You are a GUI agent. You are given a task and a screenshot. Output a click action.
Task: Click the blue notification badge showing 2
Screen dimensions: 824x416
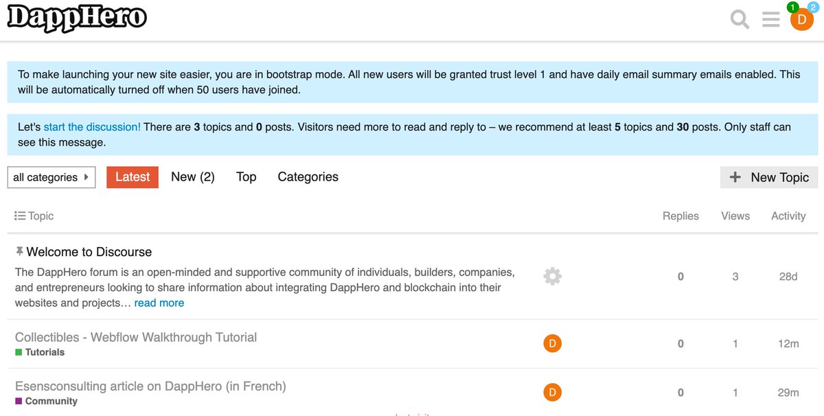point(812,8)
